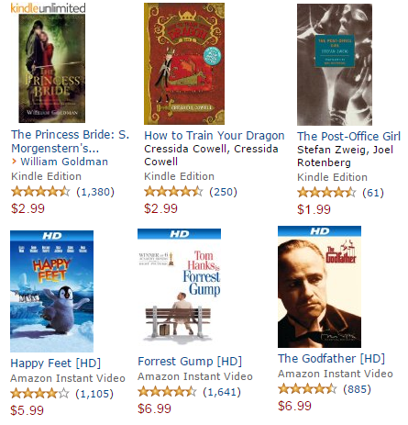This screenshot has width=408, height=425.
Task: Expand the arrow beside William Goldman
Action: (14, 162)
